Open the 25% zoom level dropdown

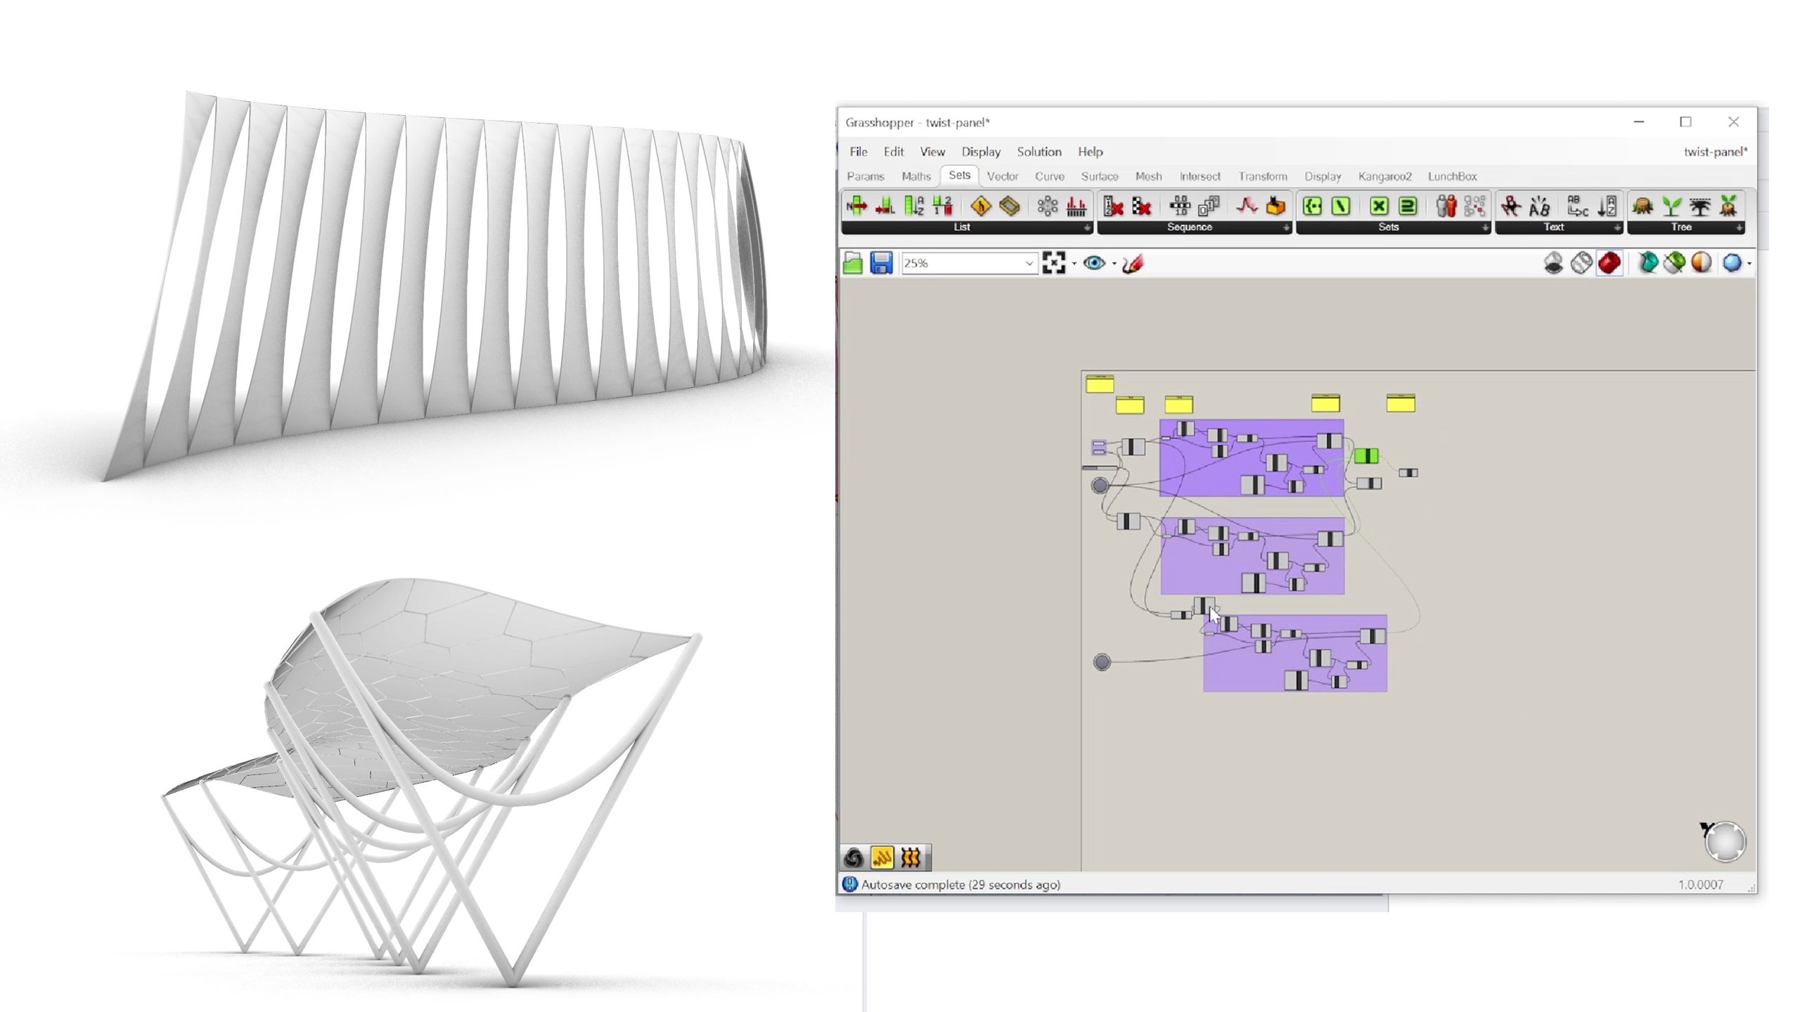pyautogui.click(x=1029, y=263)
